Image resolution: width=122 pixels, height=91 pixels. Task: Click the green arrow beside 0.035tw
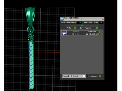coord(98,34)
